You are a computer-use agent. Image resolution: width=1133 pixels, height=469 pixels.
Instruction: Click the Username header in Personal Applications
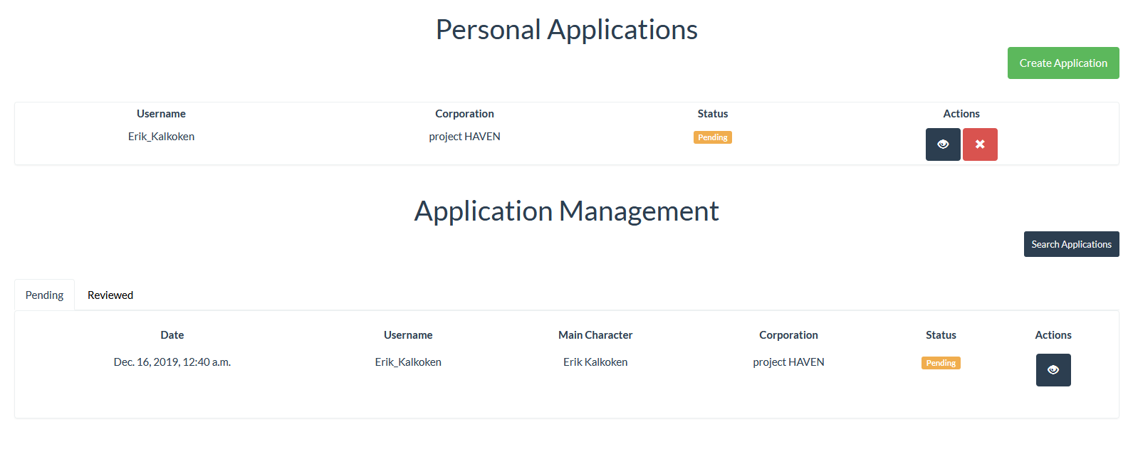161,114
